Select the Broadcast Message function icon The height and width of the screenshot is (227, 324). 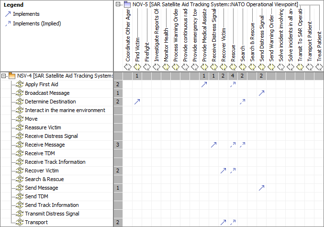(x=20, y=93)
